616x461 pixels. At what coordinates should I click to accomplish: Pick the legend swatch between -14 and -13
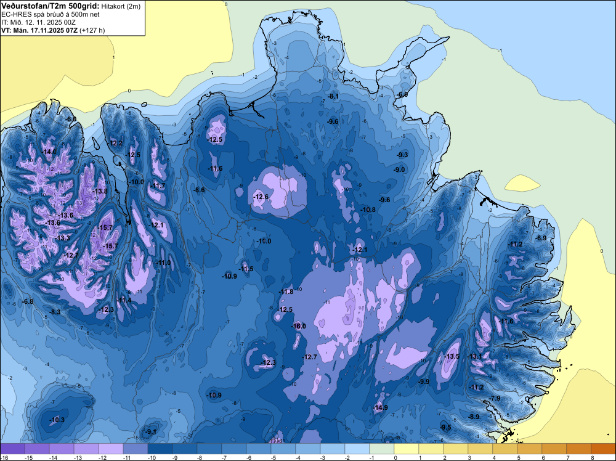61,449
